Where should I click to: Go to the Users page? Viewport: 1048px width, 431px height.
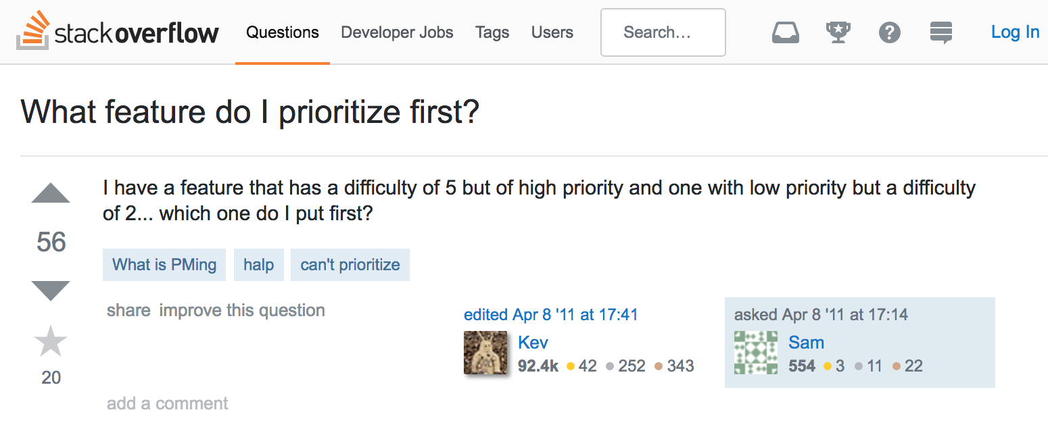pos(552,32)
